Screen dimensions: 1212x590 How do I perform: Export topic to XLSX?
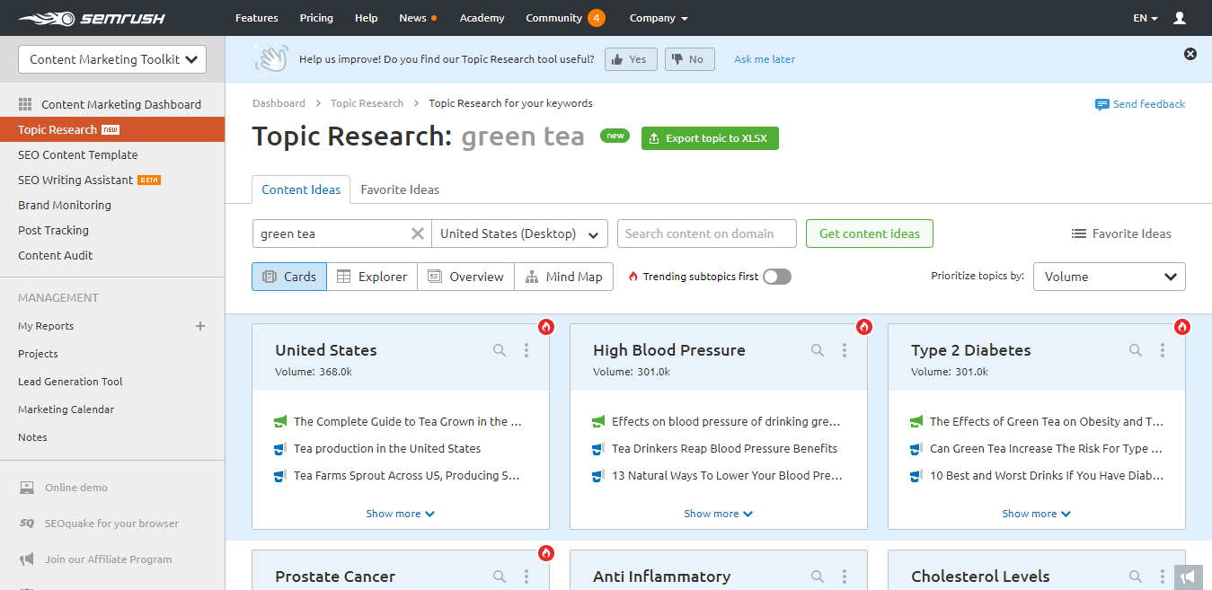coord(710,138)
